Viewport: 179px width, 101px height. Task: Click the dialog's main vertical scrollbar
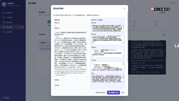pyautogui.click(x=128, y=37)
